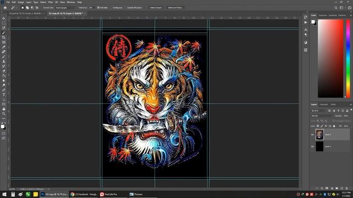Select the Rectangular Marquee tool
353x198 pixels.
coord(4,23)
